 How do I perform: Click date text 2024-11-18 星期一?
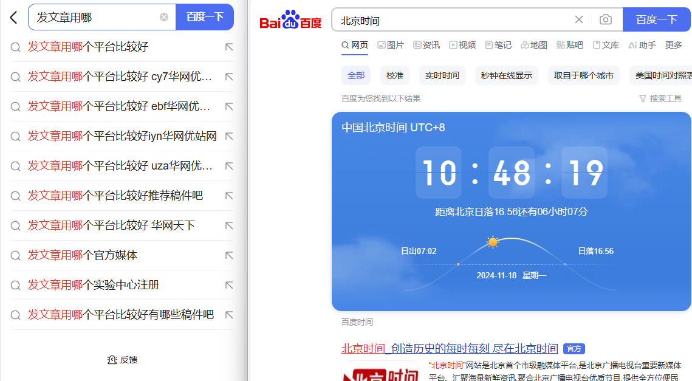click(x=512, y=275)
